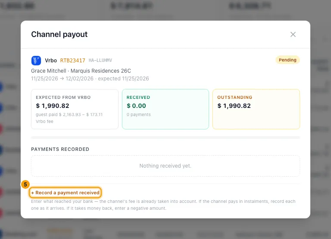Click the guest paid and Vrbo fee breakdown text

tap(69, 118)
